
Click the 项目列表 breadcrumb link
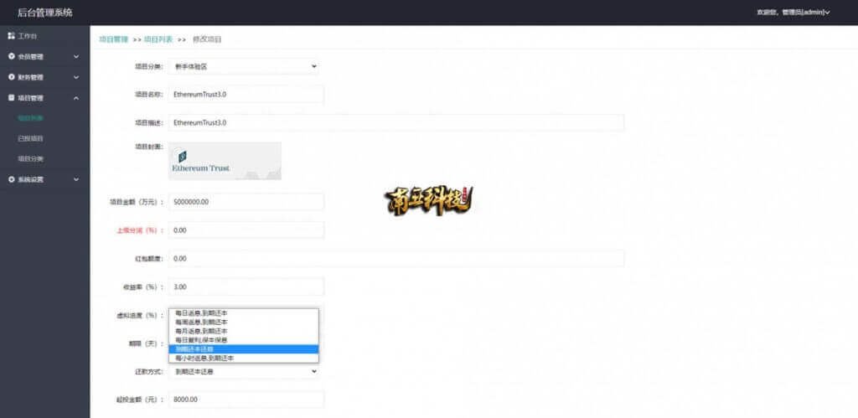[158, 39]
